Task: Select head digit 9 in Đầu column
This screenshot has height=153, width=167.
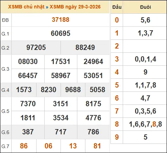Action: click(x=117, y=137)
